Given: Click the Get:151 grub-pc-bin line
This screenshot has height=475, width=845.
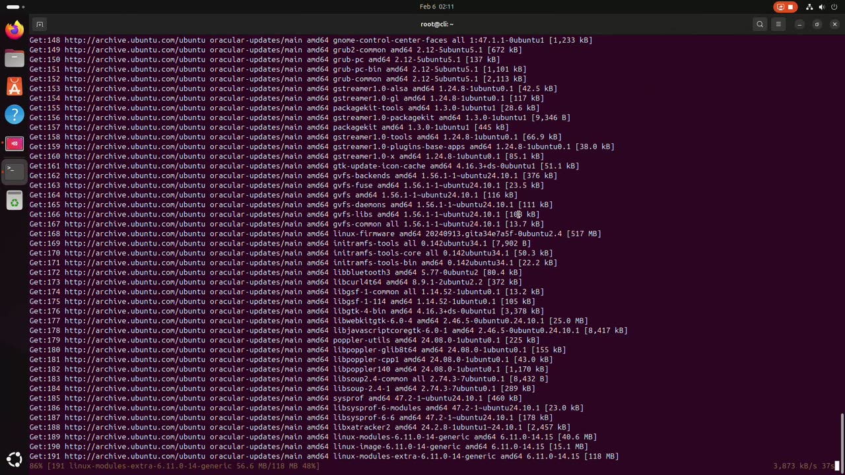Looking at the screenshot, I should tap(277, 69).
